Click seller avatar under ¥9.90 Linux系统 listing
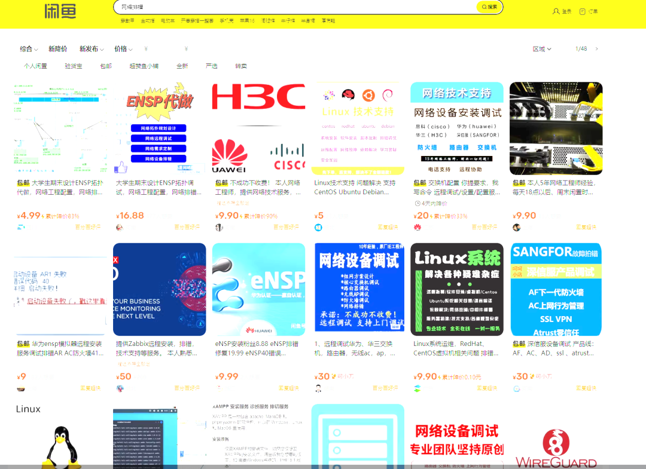The height and width of the screenshot is (469, 646). tap(418, 388)
